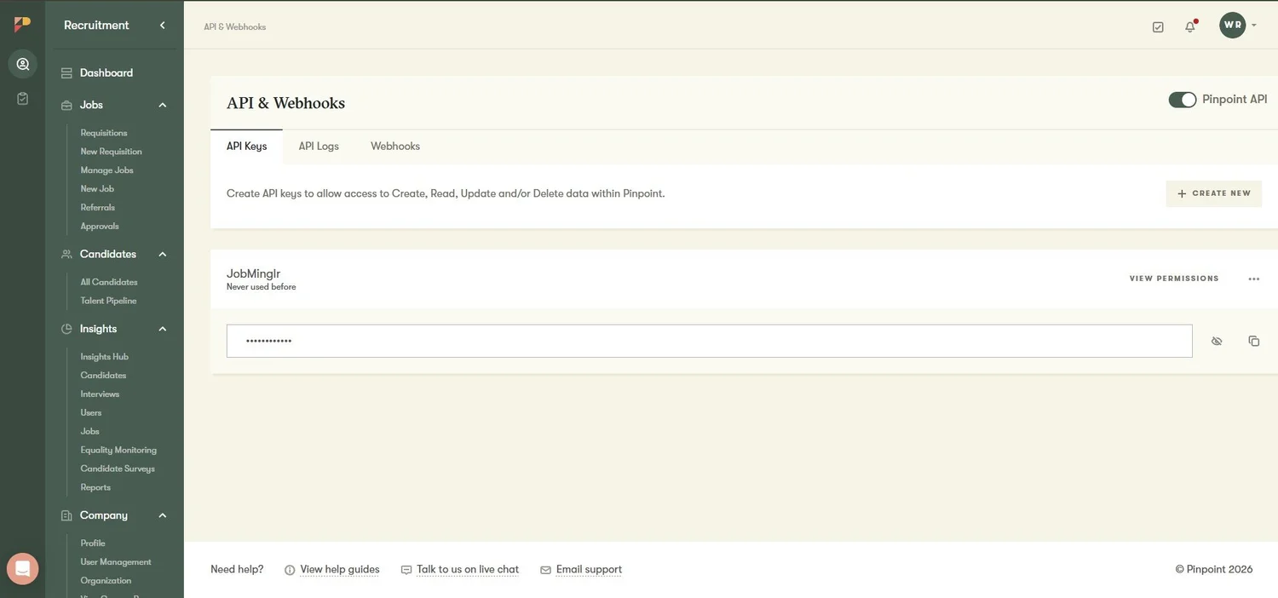
Task: Open Candidate Surveys
Action: (x=118, y=469)
